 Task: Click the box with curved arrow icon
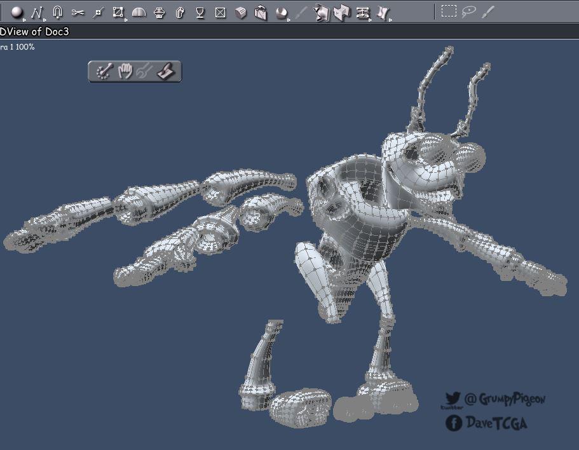(x=261, y=13)
